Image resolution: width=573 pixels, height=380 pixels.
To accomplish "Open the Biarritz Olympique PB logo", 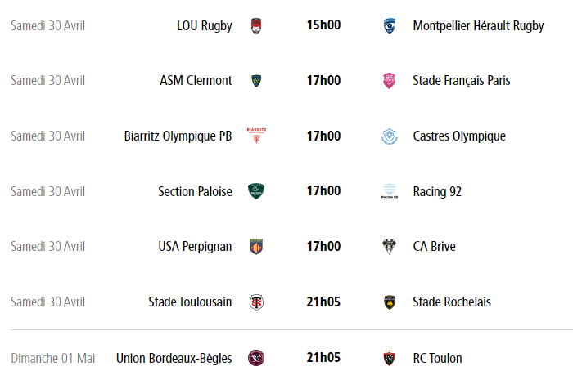I will click(x=256, y=136).
